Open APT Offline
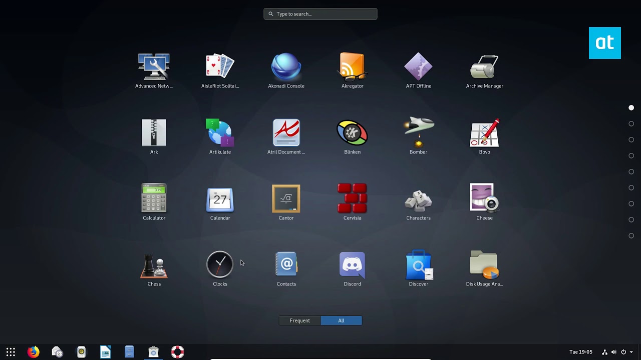This screenshot has height=360, width=641. 418,67
